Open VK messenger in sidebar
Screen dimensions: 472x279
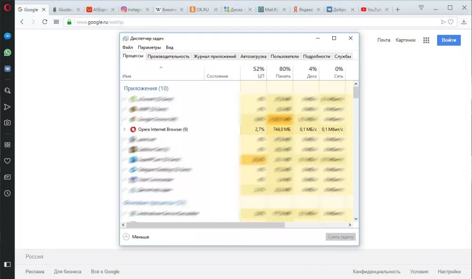point(8,68)
